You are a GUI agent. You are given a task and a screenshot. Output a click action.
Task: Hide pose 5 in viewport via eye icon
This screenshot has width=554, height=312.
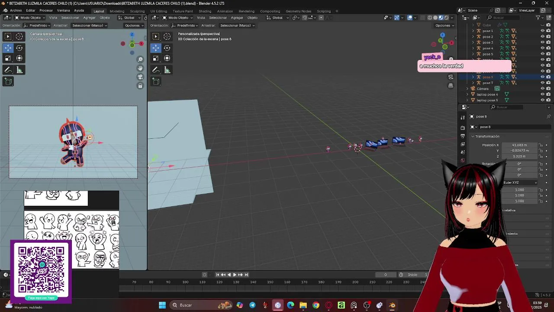542,54
